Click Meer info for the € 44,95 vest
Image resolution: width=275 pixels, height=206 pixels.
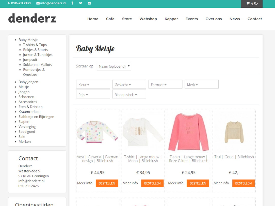click(x=85, y=183)
